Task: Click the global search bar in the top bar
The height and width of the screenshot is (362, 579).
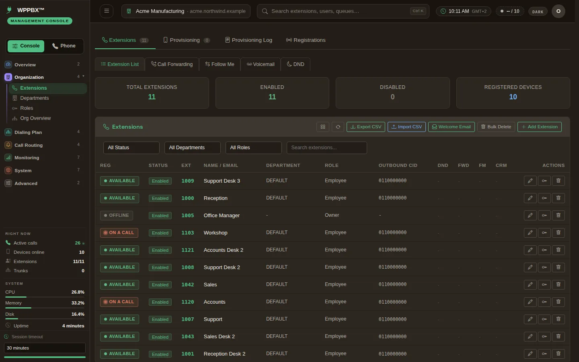Action: point(343,11)
